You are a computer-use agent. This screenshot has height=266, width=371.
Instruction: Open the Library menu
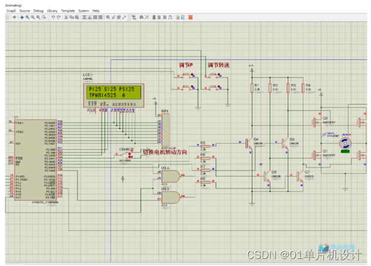52,11
